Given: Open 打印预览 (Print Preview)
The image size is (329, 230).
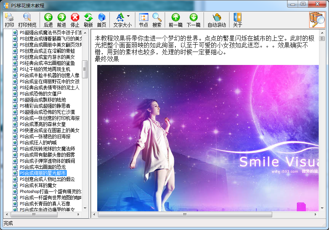Looking at the screenshot, I should [x=27, y=20].
